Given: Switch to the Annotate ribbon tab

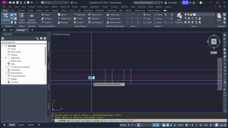Looking at the screenshot, I should [x=21, y=10].
